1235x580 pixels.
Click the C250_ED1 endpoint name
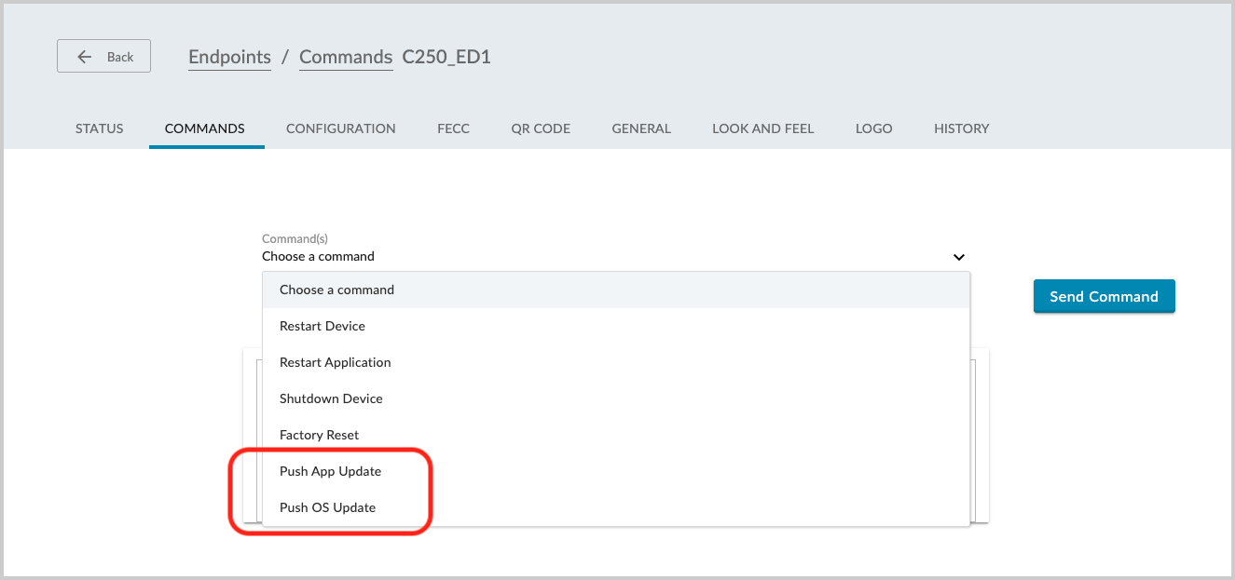pos(446,57)
